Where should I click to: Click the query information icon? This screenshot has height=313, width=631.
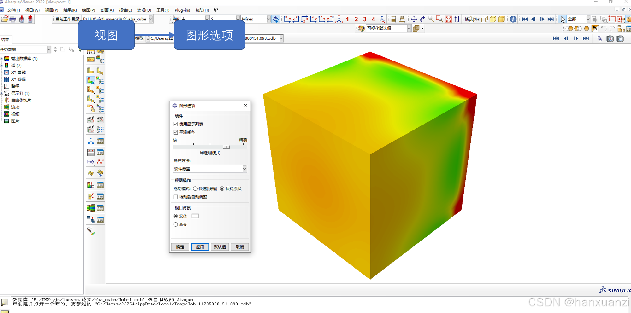(513, 19)
